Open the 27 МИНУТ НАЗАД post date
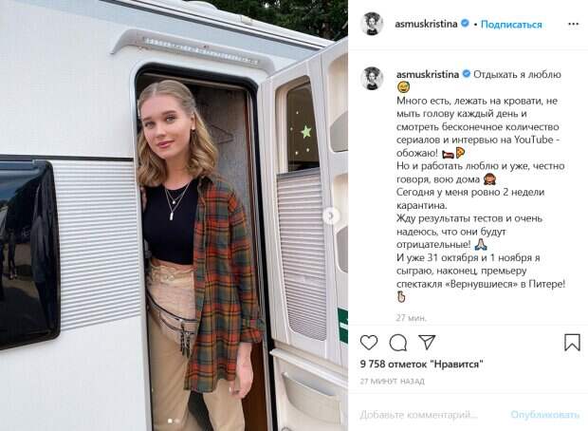This screenshot has width=588, height=431. tap(392, 382)
